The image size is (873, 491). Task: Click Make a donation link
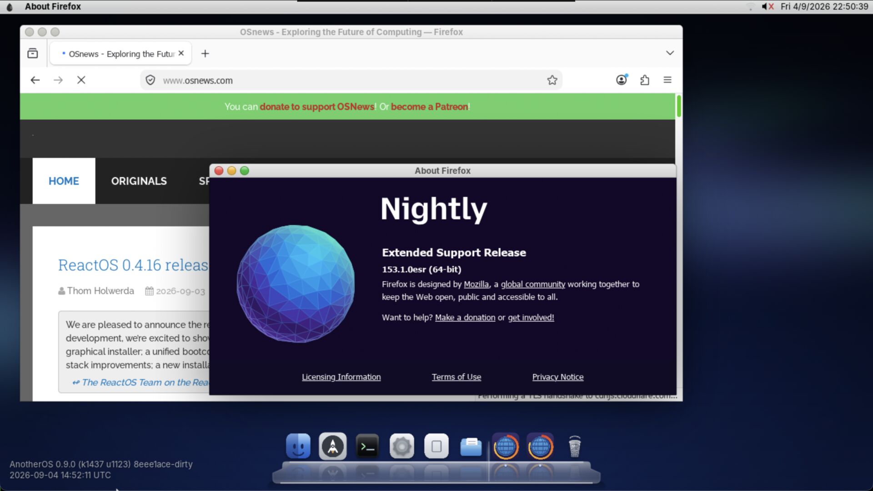click(465, 317)
